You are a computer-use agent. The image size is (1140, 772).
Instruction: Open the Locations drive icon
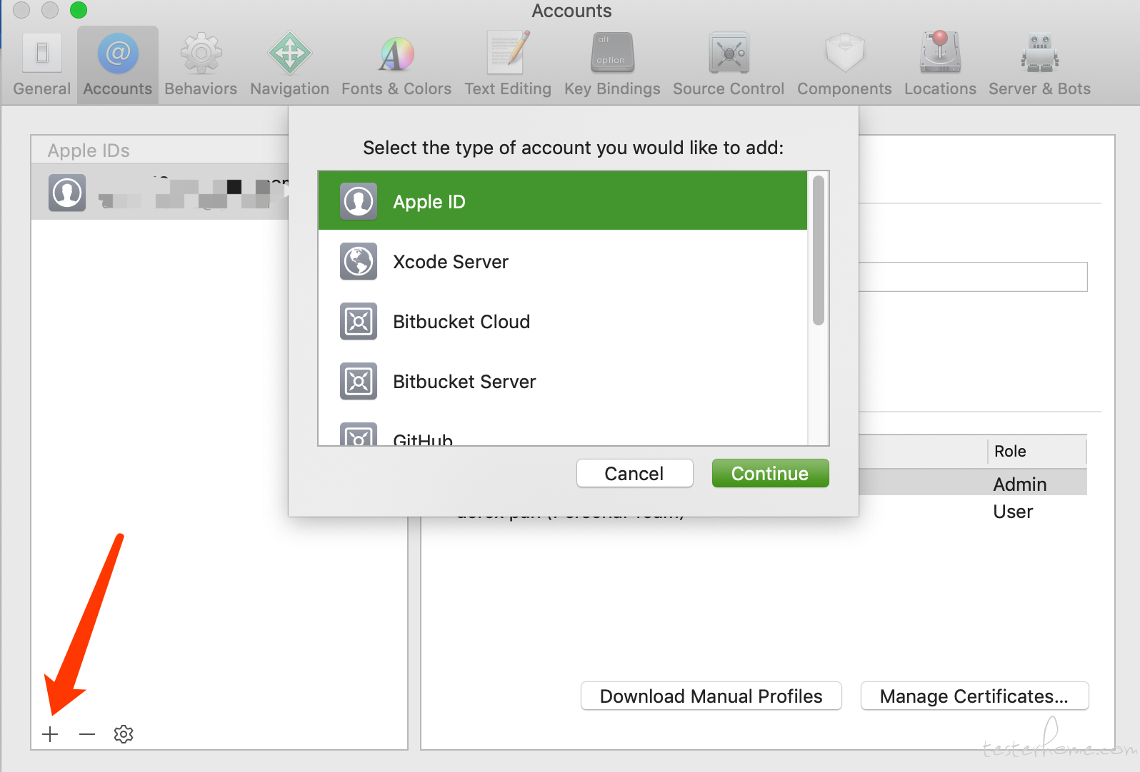click(940, 53)
